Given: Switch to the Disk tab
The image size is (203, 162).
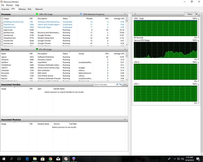Looking at the screenshot, I should tap(30, 9).
